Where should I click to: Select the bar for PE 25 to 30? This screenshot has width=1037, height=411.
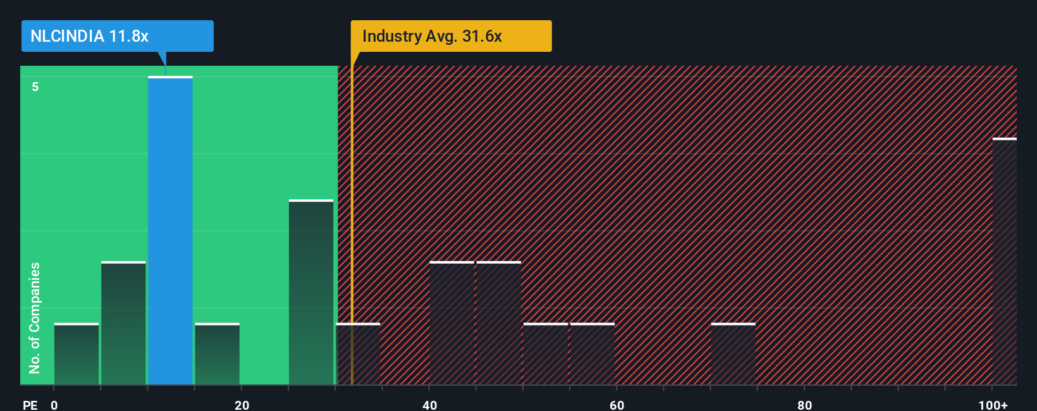click(x=311, y=291)
